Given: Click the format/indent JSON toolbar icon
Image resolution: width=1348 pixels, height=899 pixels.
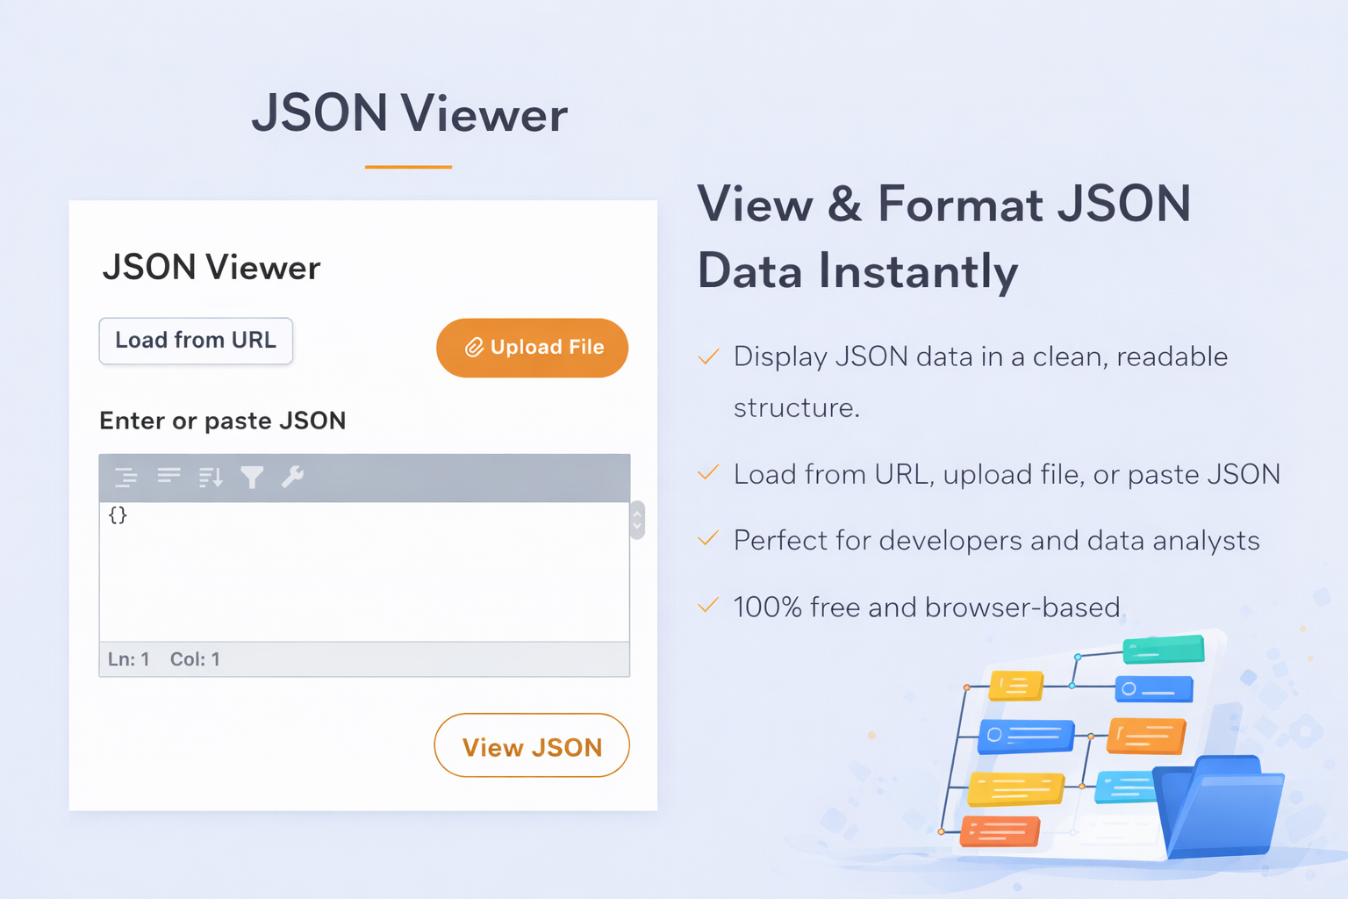Looking at the screenshot, I should click(x=126, y=477).
